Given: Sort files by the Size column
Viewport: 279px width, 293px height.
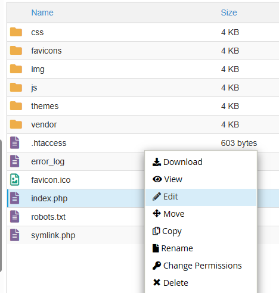Looking at the screenshot, I should pyautogui.click(x=229, y=13).
